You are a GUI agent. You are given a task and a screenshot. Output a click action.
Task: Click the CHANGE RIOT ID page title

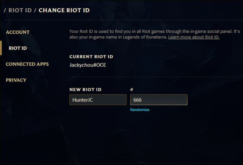pos(64,10)
